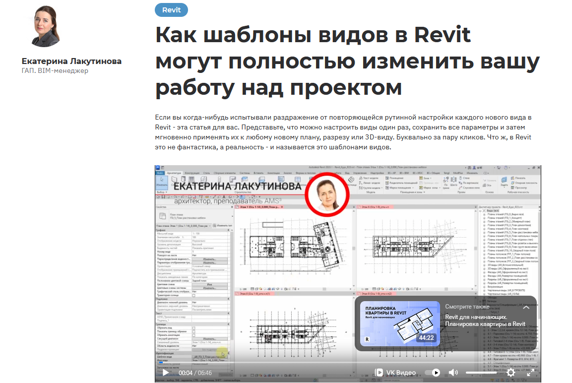Click the ГАП. BIM-менеджер subtitle
Screen dimensions: 572x383
point(55,71)
